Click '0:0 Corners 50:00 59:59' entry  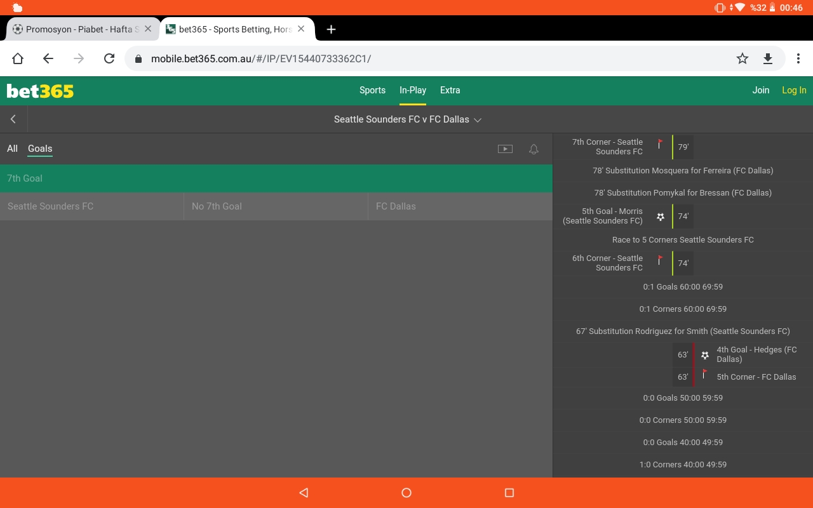(683, 420)
